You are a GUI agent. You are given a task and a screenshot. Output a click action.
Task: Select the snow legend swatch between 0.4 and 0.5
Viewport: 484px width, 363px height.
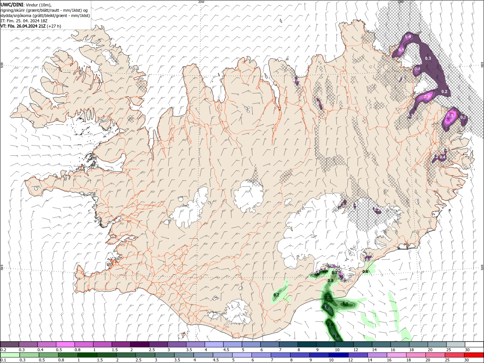(47, 344)
